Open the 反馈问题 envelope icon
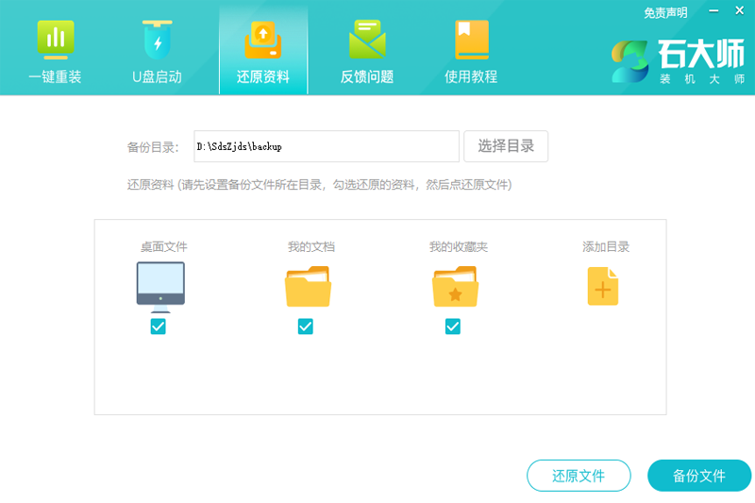Viewport: 755px width, 503px height. coord(367,40)
